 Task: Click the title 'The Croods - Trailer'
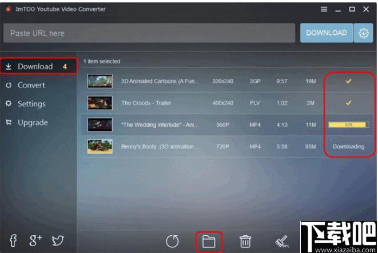[x=146, y=103]
